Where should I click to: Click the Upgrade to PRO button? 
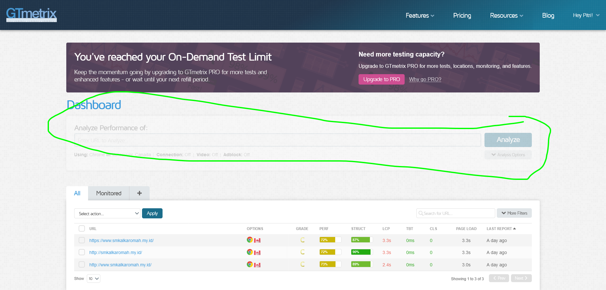(381, 79)
